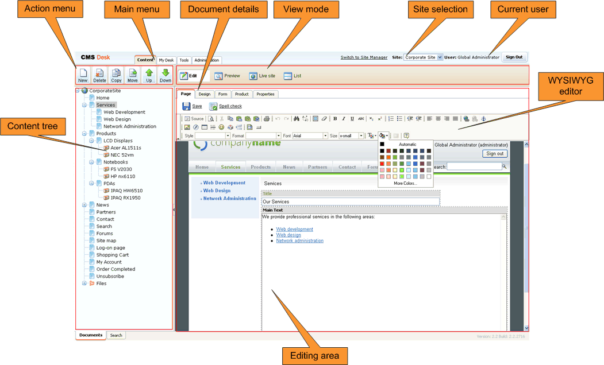Switch to Preview view mode
Viewport: 604px width, 365px height.
(227, 76)
